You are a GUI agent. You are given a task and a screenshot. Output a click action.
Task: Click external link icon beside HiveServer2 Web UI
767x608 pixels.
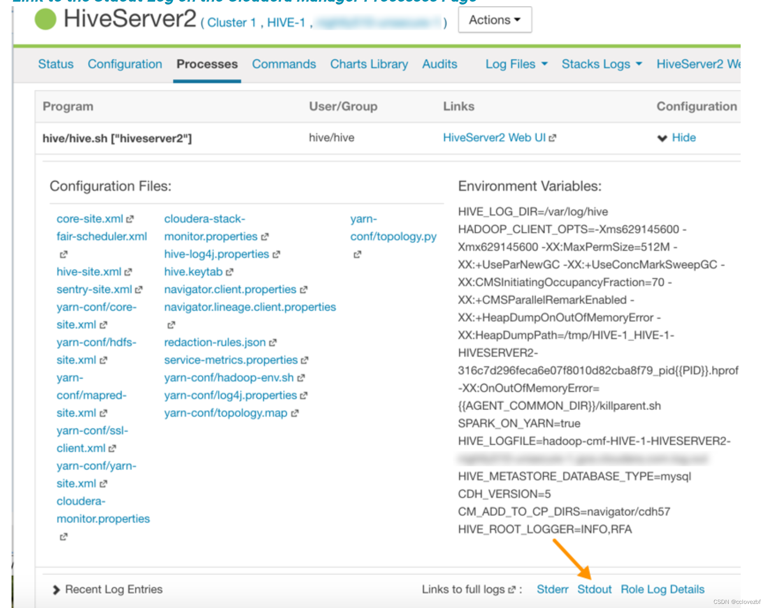[x=553, y=137]
